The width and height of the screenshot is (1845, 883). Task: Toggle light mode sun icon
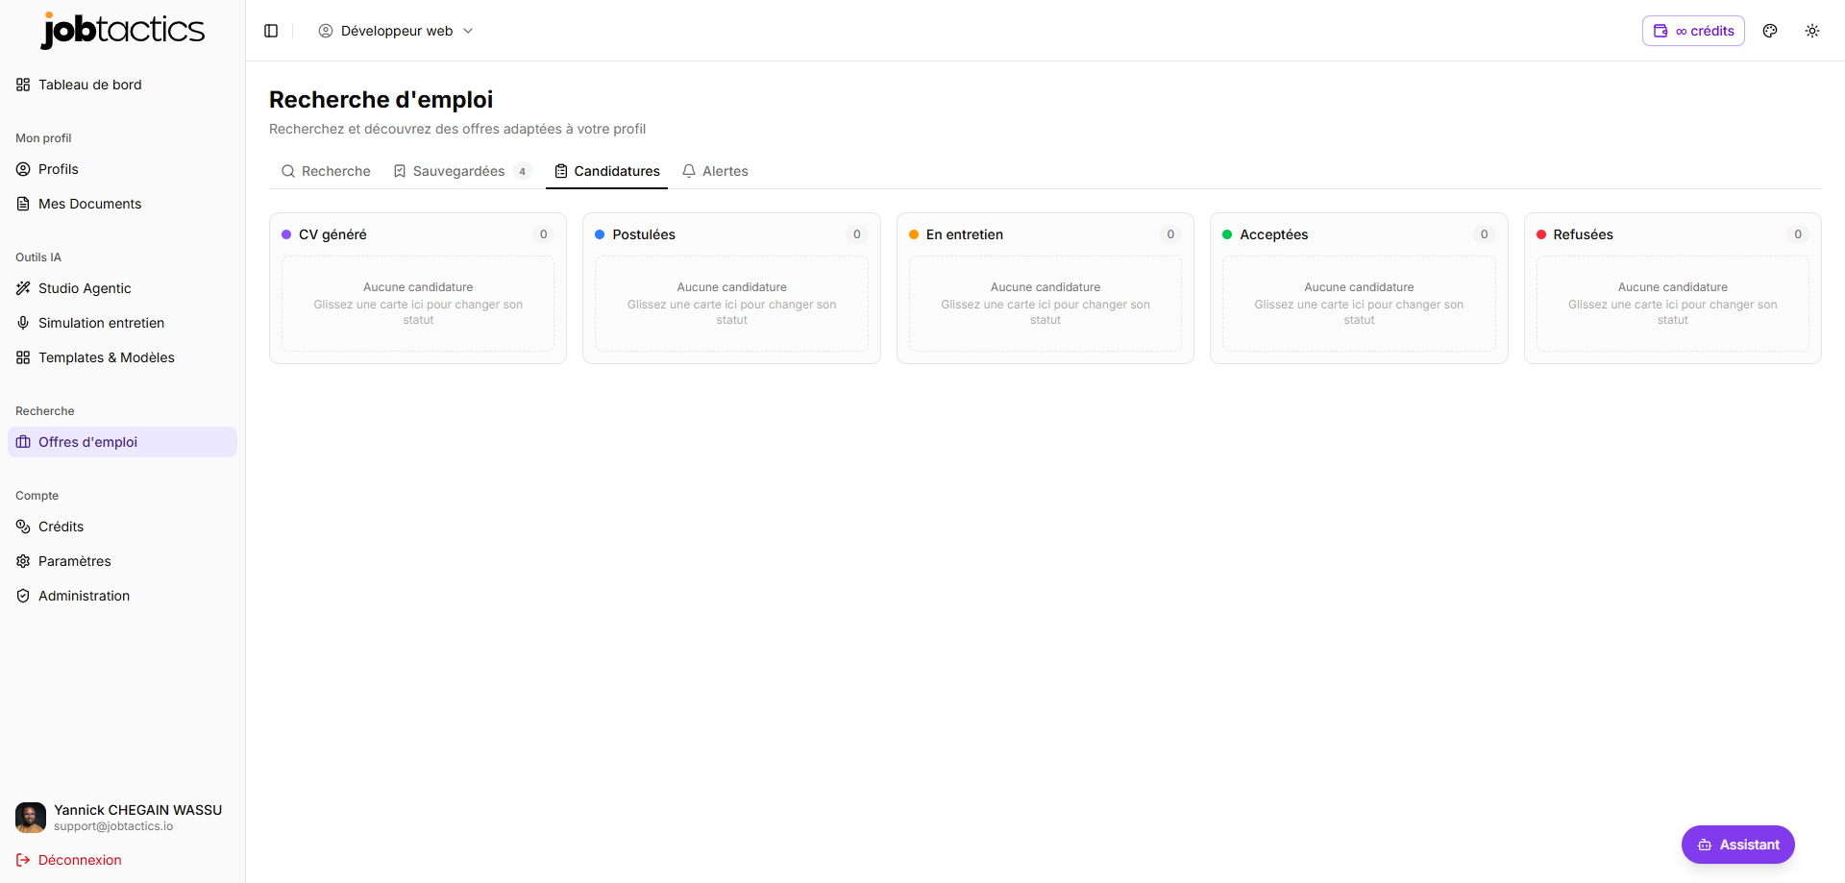[1812, 31]
